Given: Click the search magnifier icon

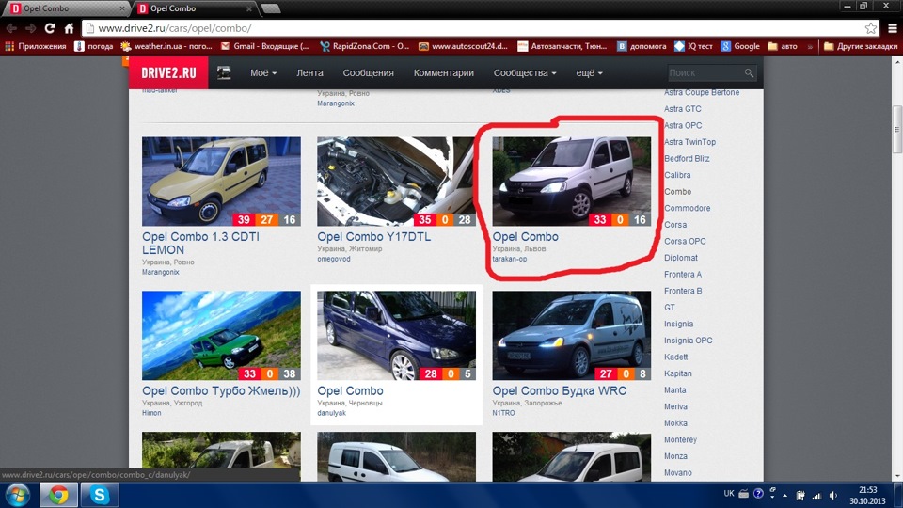Looking at the screenshot, I should coord(749,73).
